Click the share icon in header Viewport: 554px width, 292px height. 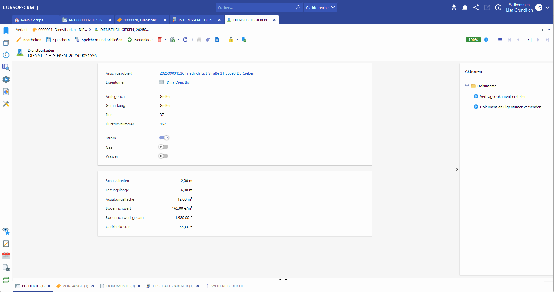pyautogui.click(x=476, y=8)
